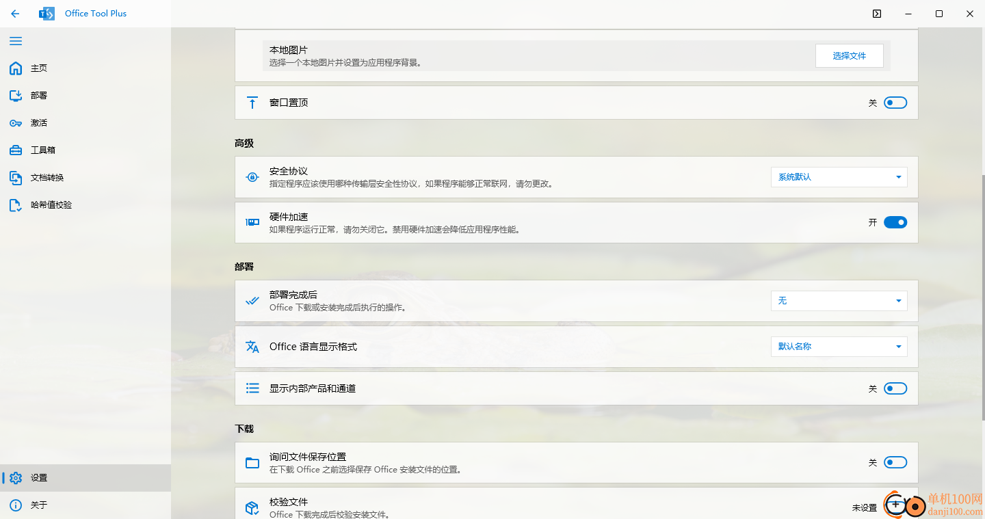Click the Office Tool Plus logo icon
Image resolution: width=985 pixels, height=519 pixels.
[x=47, y=14]
